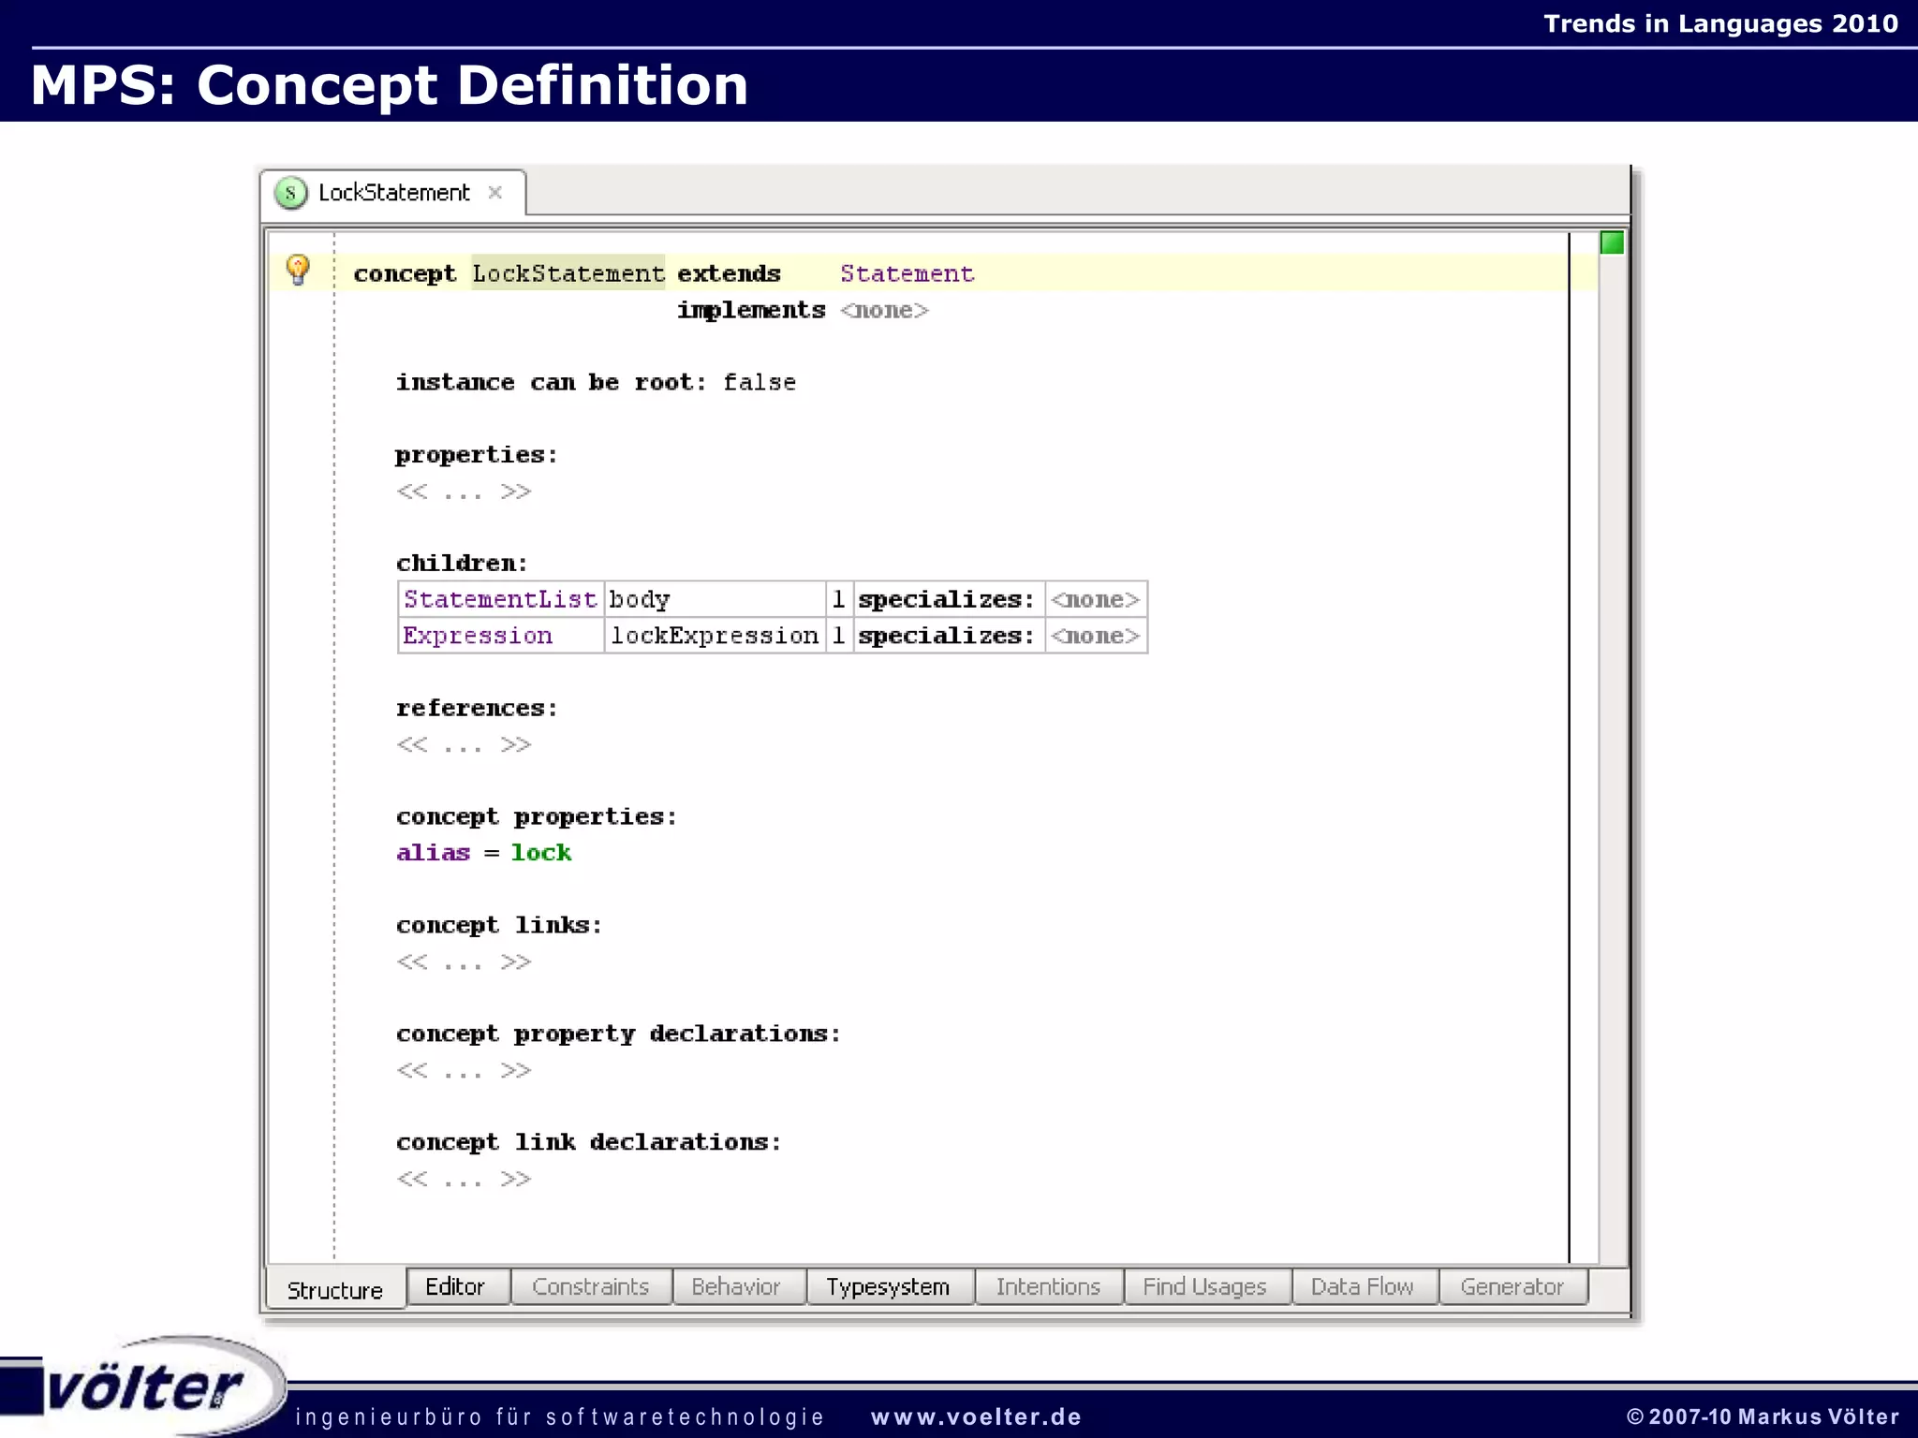Close the LockStatement editor tab
The image size is (1918, 1438).
point(495,193)
